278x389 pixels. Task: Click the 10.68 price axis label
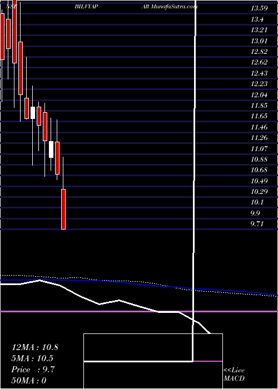(259, 170)
